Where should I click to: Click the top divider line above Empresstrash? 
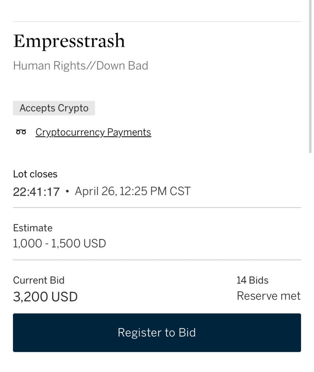click(157, 22)
